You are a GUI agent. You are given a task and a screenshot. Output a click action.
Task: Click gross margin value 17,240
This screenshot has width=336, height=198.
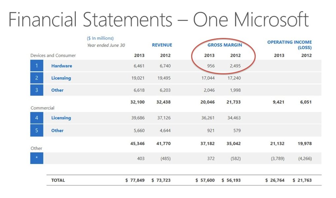pyautogui.click(x=234, y=78)
